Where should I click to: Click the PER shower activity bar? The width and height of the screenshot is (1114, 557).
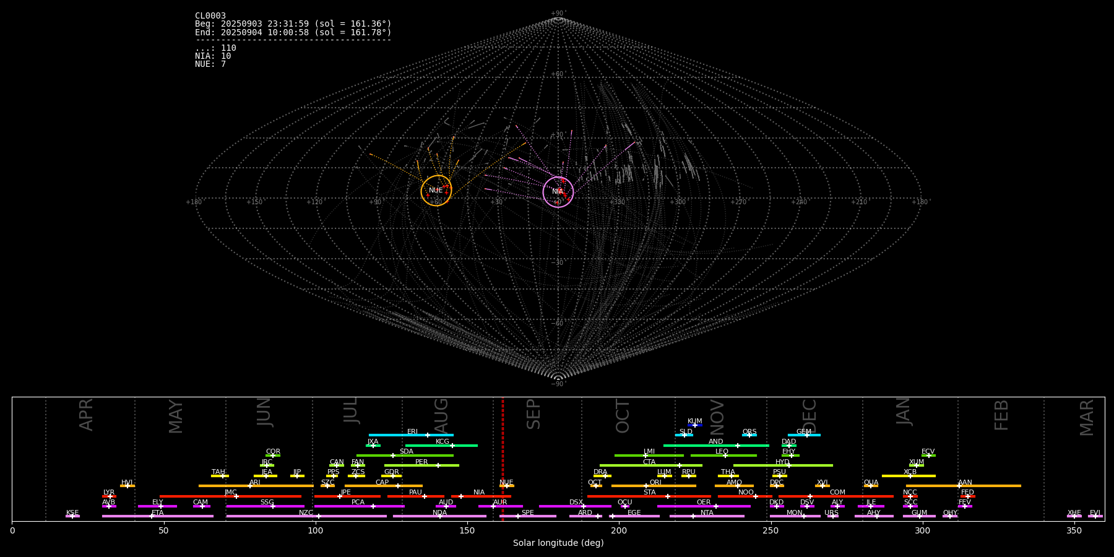tap(421, 465)
